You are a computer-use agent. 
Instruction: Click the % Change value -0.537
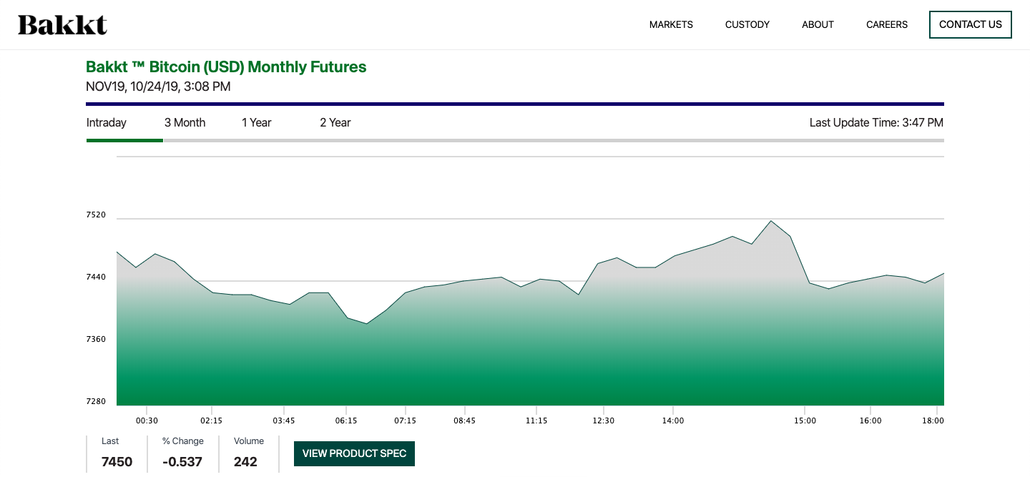click(182, 462)
